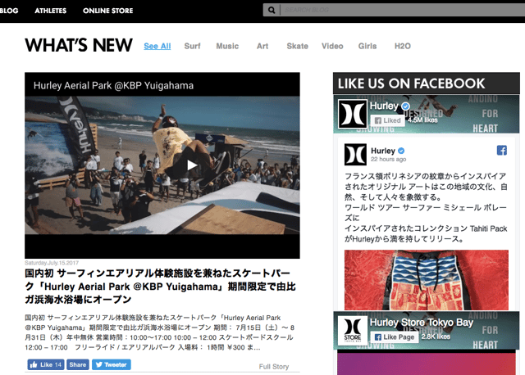Open the Athletes nav item

(51, 11)
